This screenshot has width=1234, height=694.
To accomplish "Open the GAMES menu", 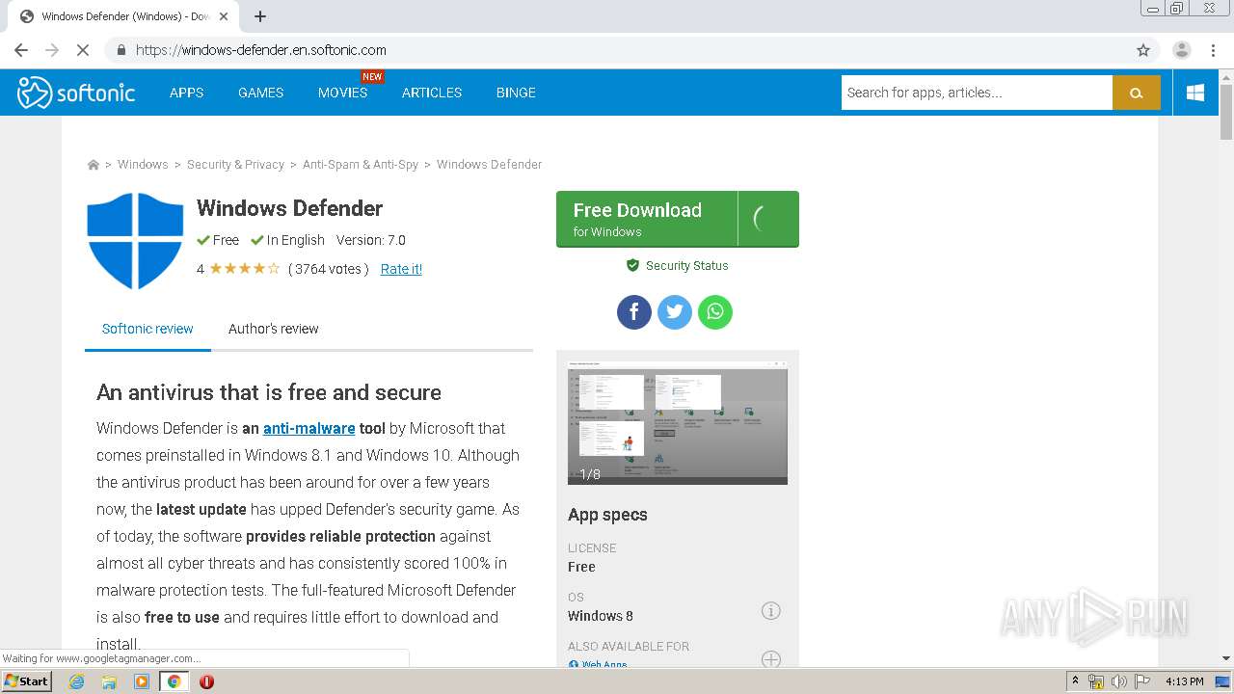I will click(x=261, y=93).
